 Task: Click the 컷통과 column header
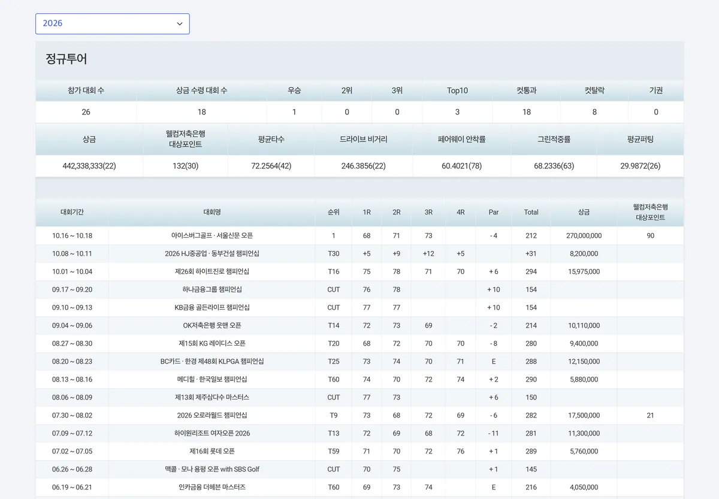(527, 90)
